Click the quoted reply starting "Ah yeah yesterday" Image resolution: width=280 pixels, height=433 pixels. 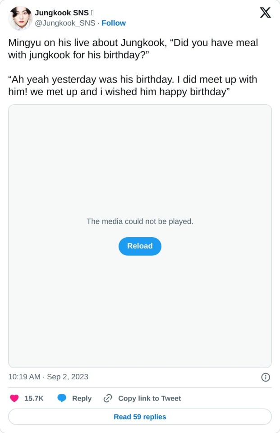point(133,85)
